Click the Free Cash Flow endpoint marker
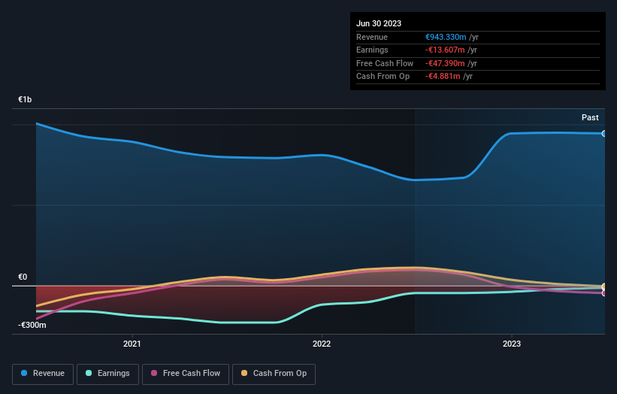 (604, 293)
